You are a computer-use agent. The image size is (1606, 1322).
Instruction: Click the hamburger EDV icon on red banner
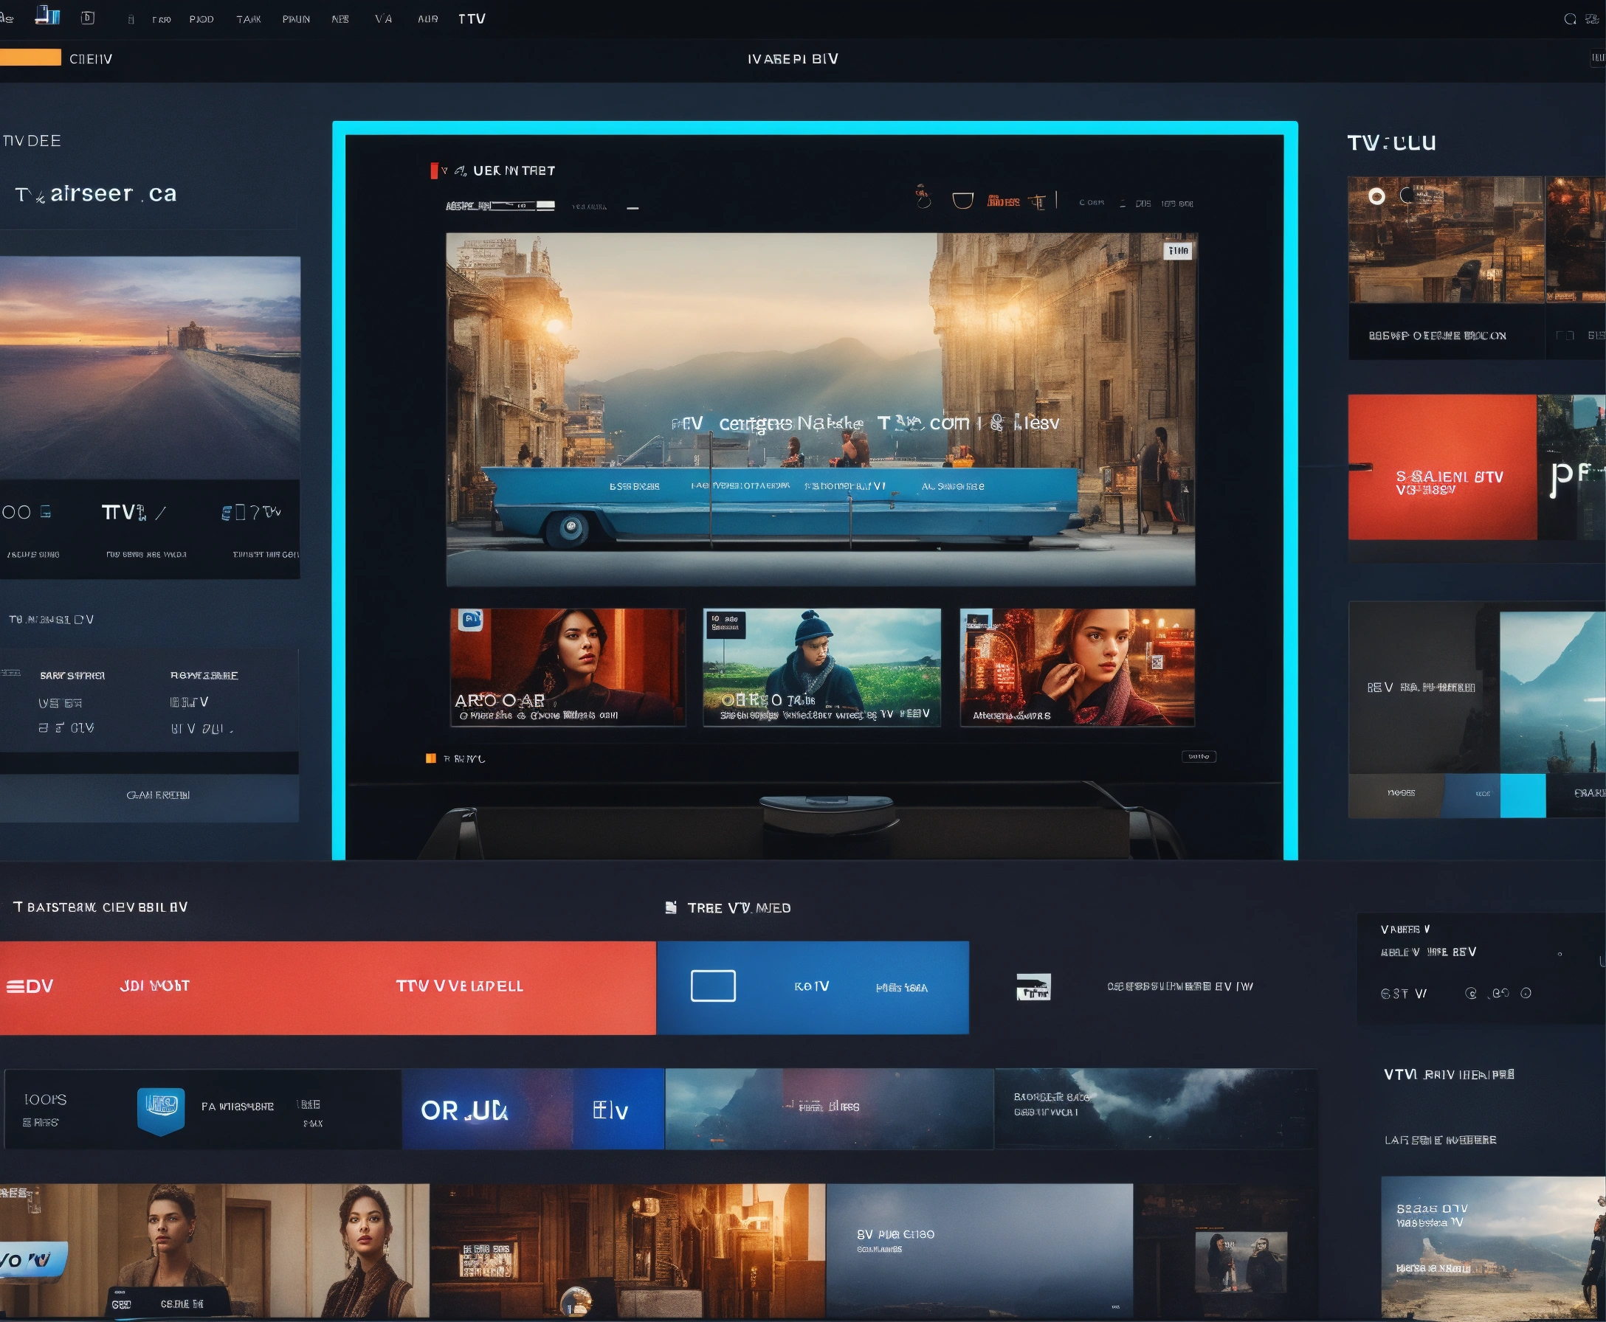pos(15,986)
